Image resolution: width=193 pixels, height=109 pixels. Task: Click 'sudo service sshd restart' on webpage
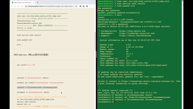pos(29,35)
